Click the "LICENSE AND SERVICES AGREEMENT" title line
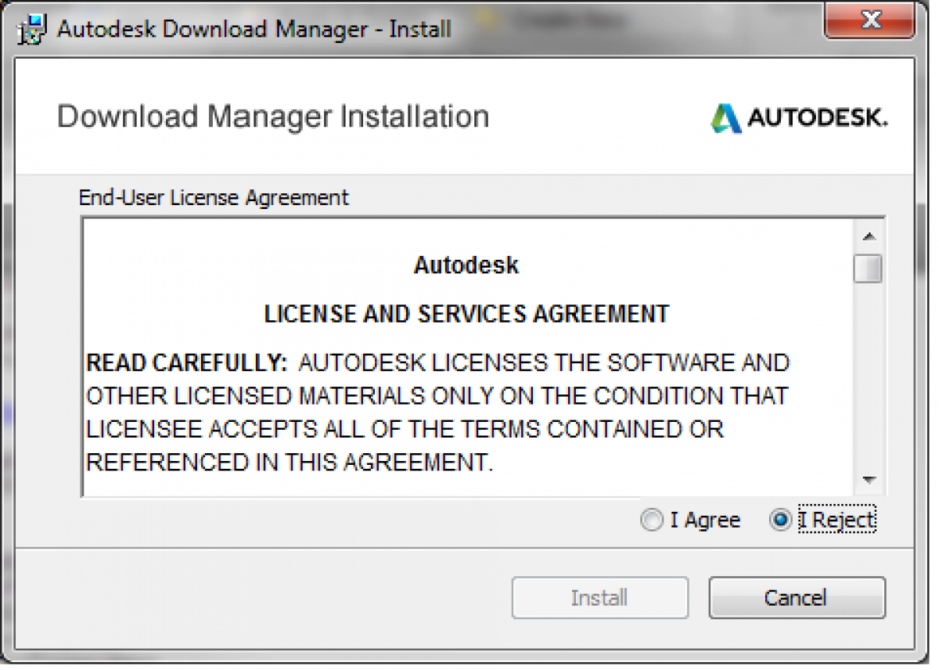This screenshot has width=939, height=670. pos(466,314)
